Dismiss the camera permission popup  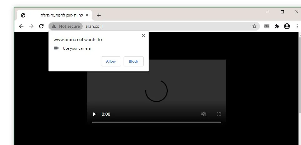[x=144, y=36]
